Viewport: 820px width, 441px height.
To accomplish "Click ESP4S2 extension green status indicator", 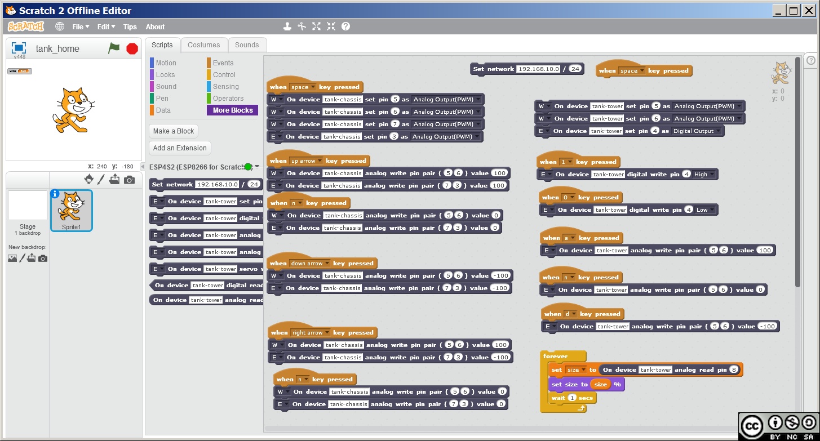I will (x=248, y=167).
